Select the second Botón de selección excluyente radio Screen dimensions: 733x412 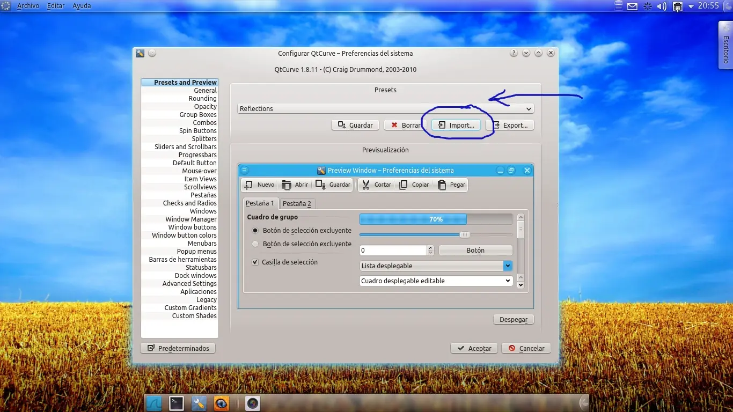click(255, 244)
